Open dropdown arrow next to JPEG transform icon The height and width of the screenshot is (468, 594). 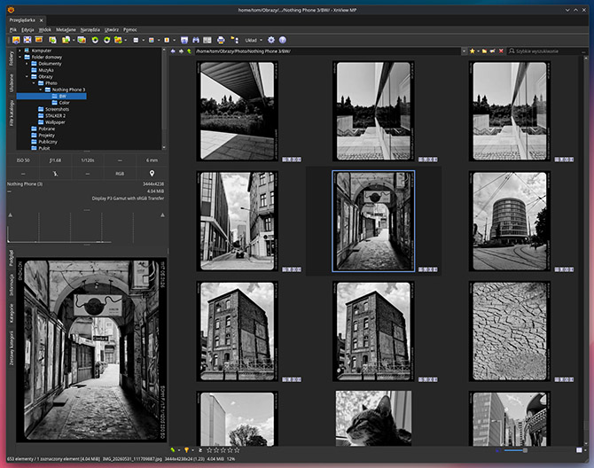(126, 40)
